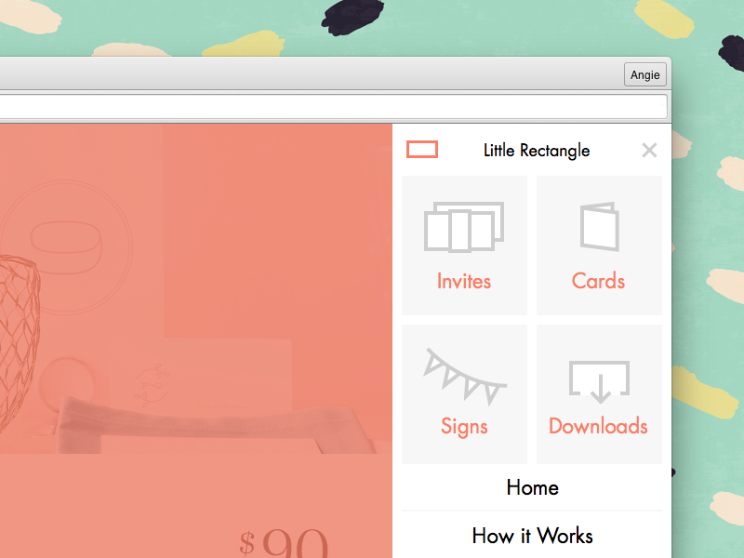Click the invitation card with wreath monogram
Viewport: 744px width, 558px height.
[201, 377]
